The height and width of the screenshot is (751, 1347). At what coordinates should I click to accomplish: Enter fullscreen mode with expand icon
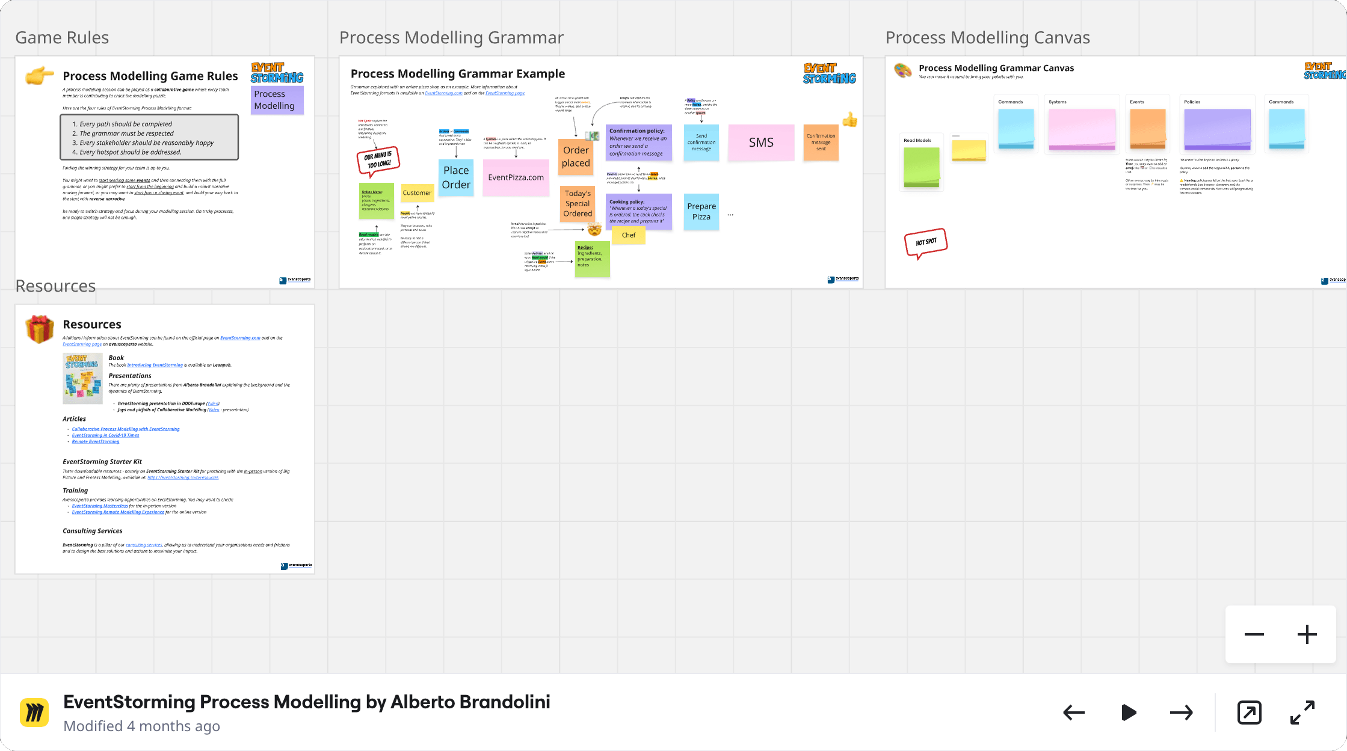[1302, 713]
